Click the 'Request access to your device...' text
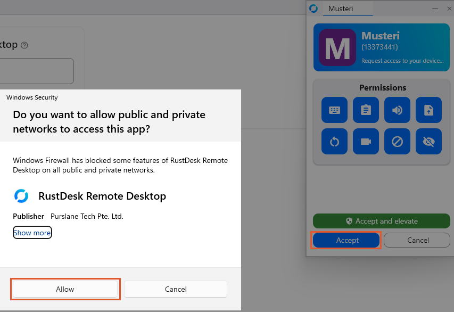The height and width of the screenshot is (312, 454). click(x=402, y=61)
